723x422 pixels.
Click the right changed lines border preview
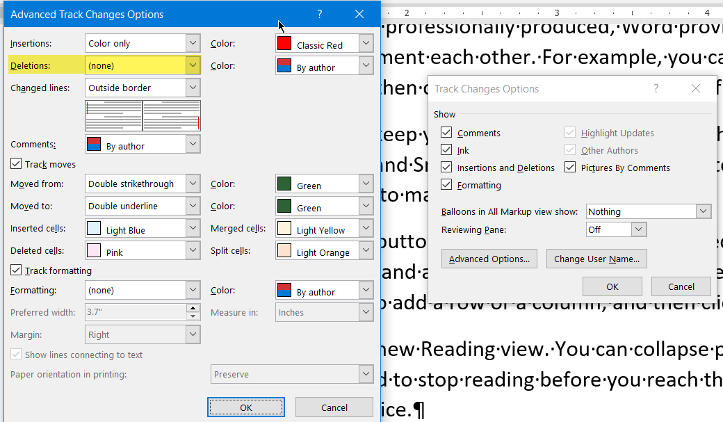pos(172,116)
